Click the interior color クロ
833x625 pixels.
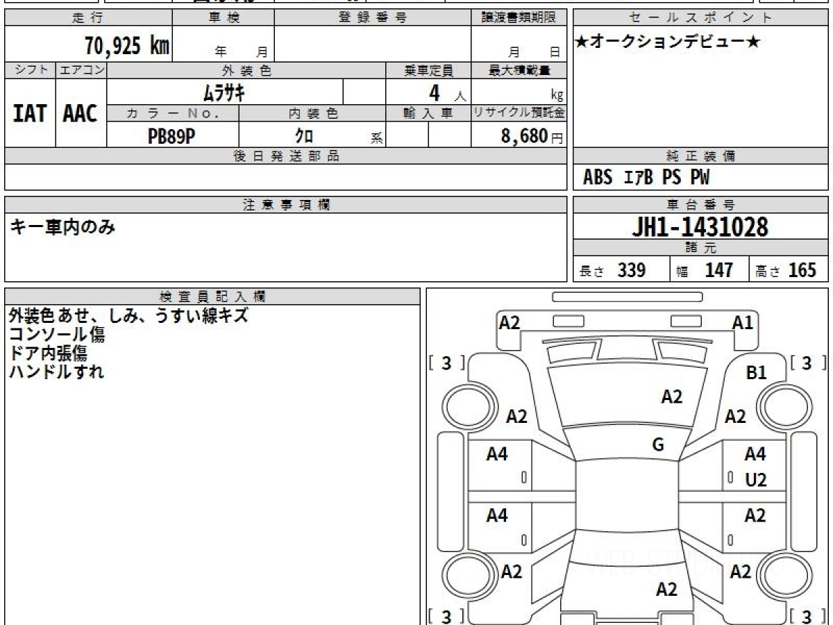coord(304,136)
